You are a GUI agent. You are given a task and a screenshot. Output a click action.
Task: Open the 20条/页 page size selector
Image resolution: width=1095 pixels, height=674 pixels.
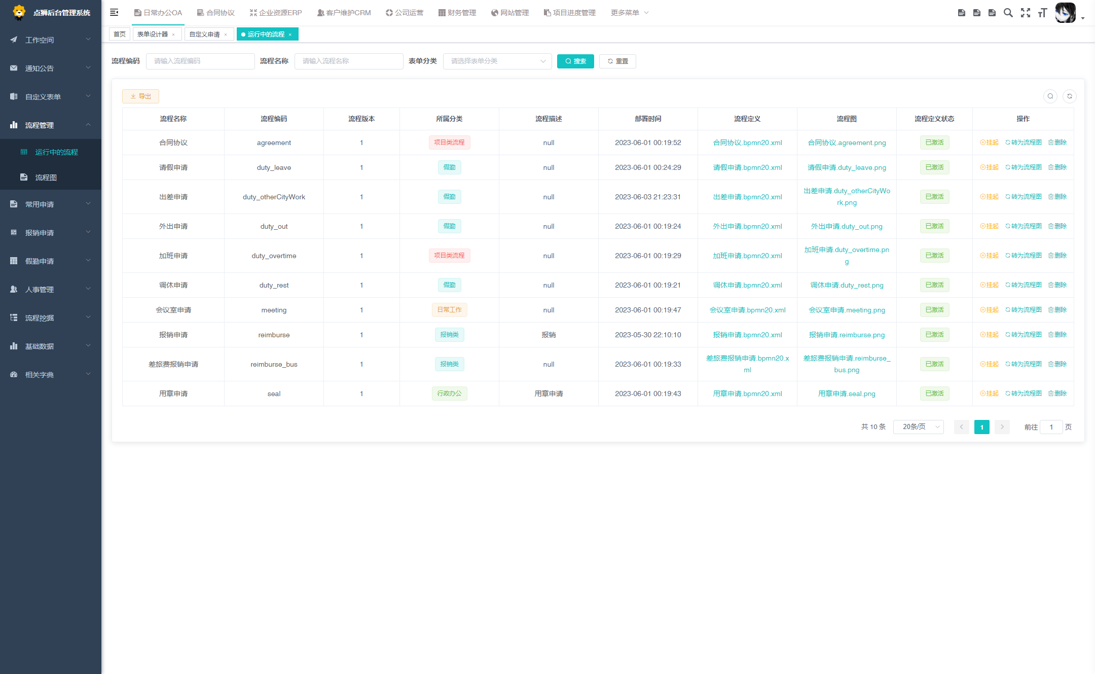click(x=918, y=427)
